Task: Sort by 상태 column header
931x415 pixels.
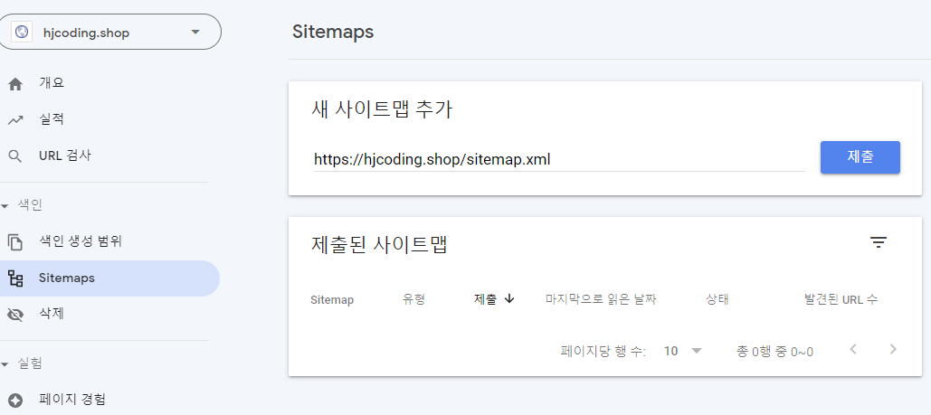Action: click(717, 300)
